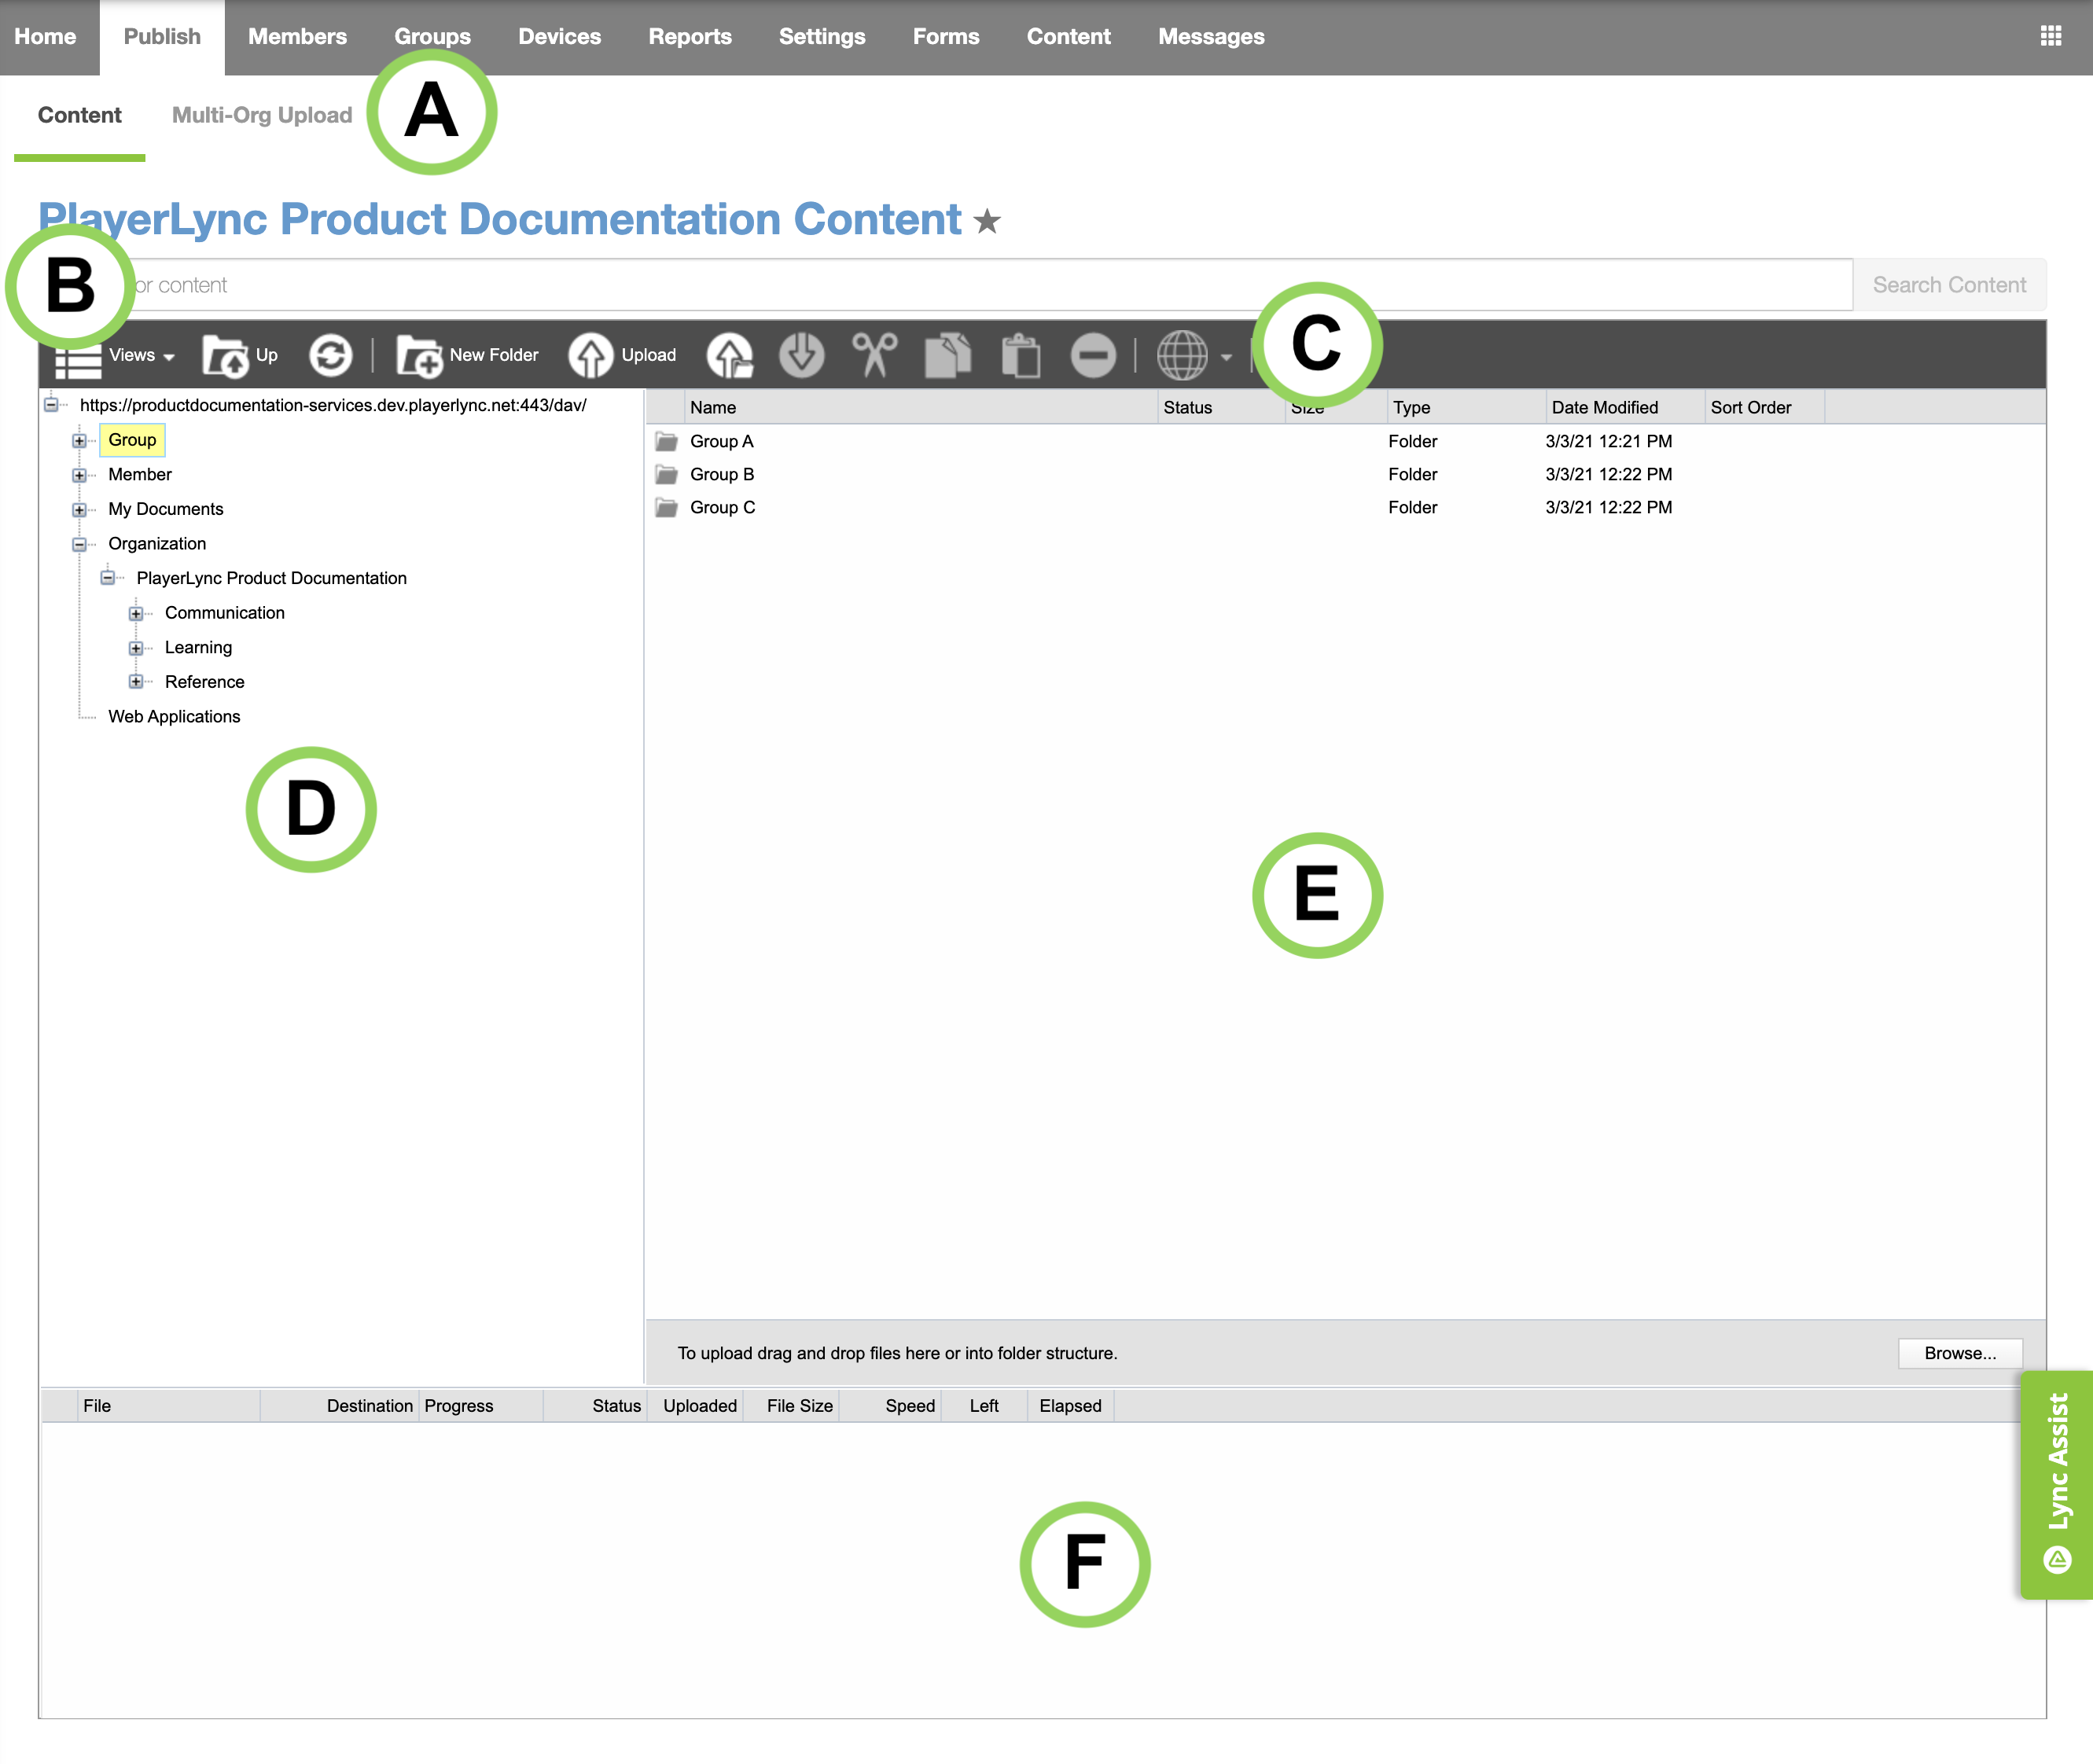The width and height of the screenshot is (2093, 1764).
Task: Select the Communication folder label in tree
Action: 225,613
